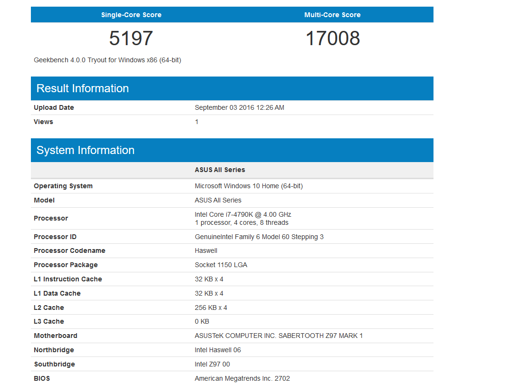The width and height of the screenshot is (520, 385).
Task: Click the Northbridge label
Action: tap(54, 350)
